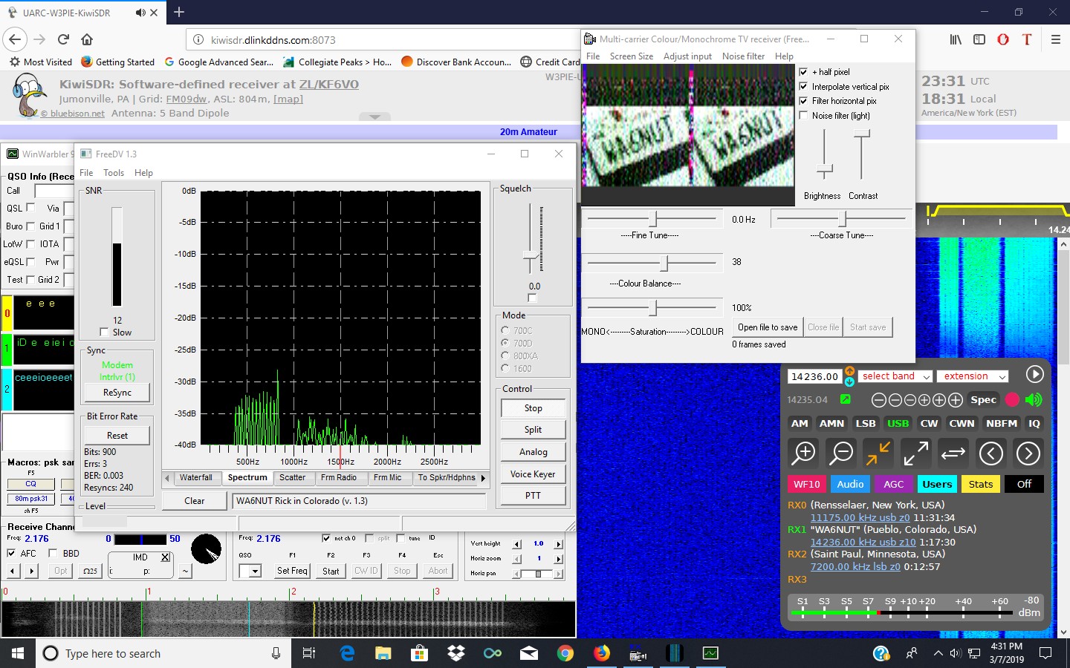Increase Vert height with right arrow
The image size is (1070, 668).
pos(559,544)
